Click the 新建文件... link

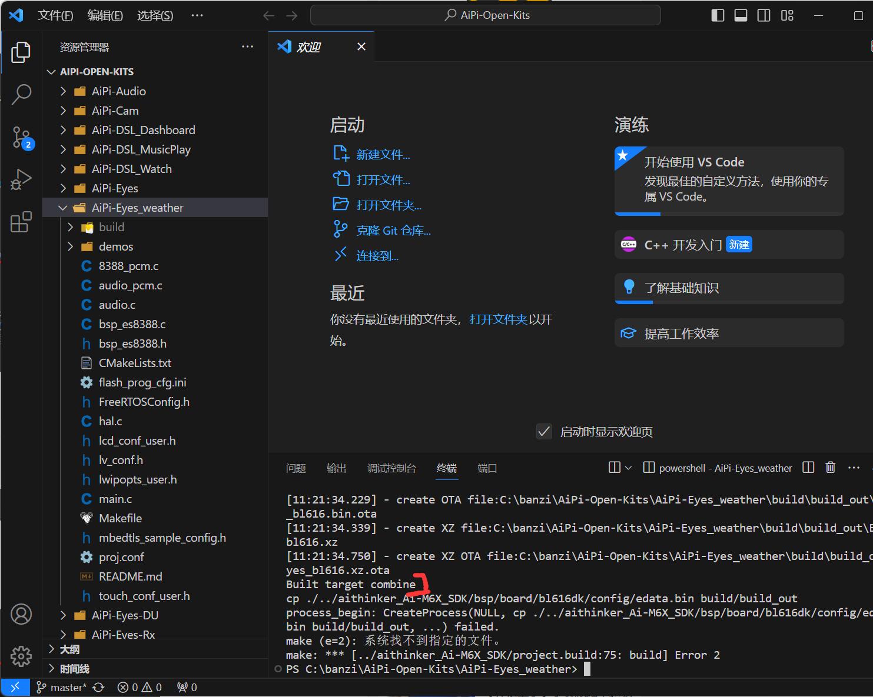(x=383, y=155)
